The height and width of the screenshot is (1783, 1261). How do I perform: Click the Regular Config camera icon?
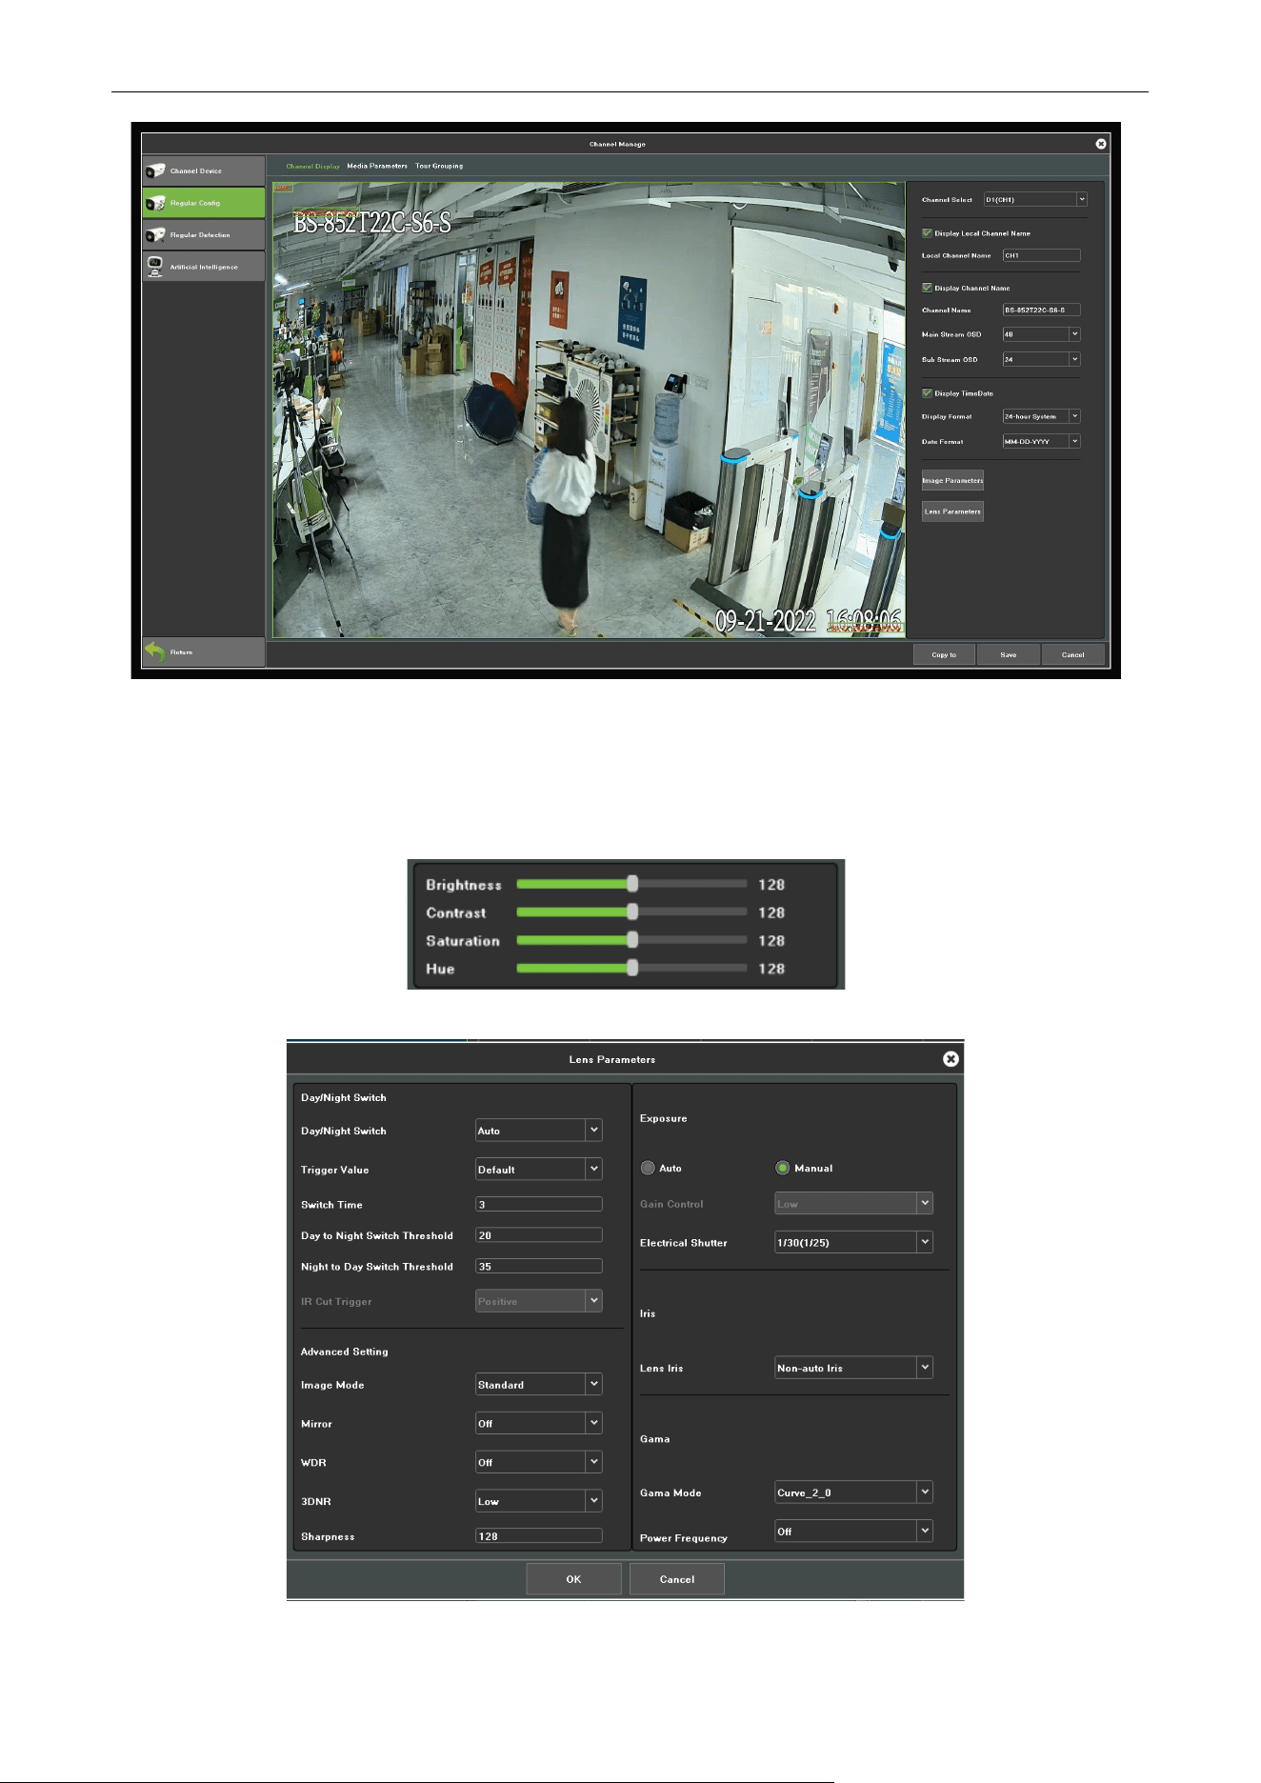coord(155,203)
